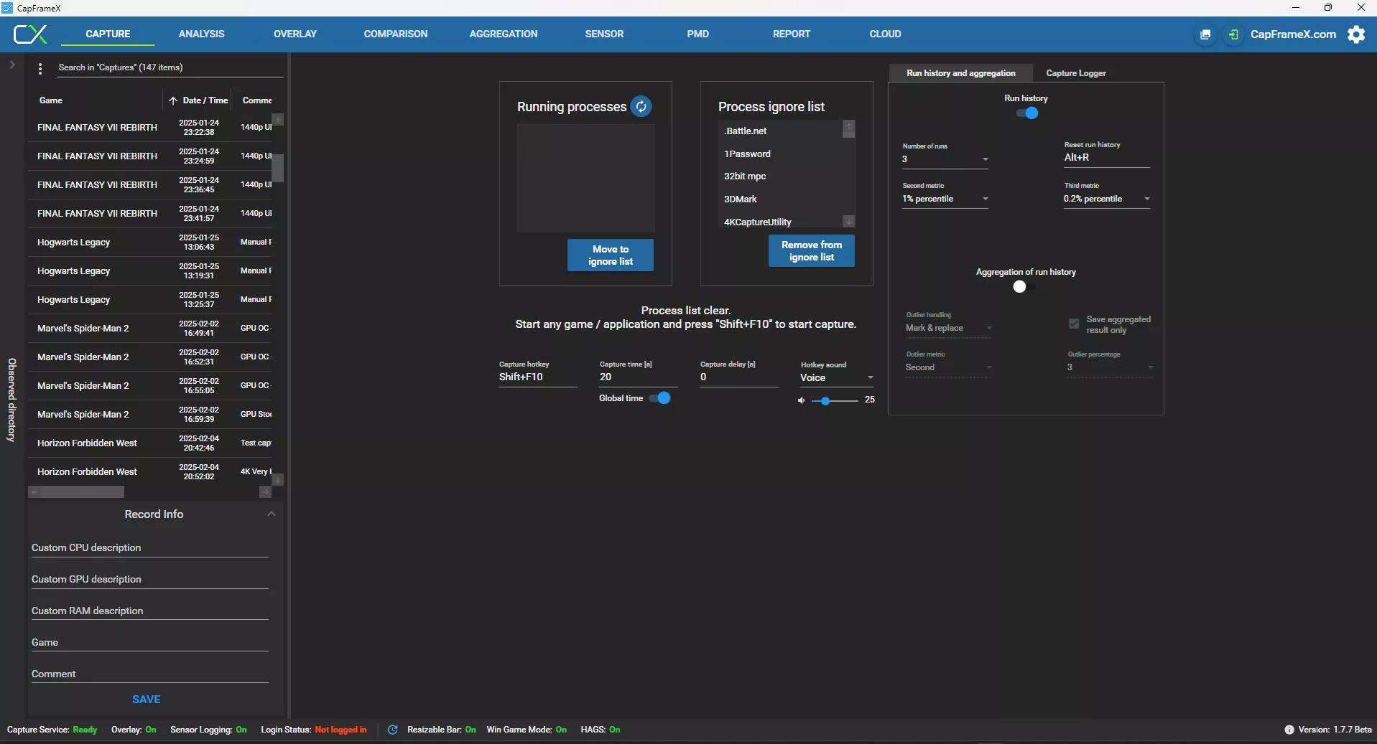Collapse the Record Info section
This screenshot has width=1377, height=744.
[x=271, y=514]
